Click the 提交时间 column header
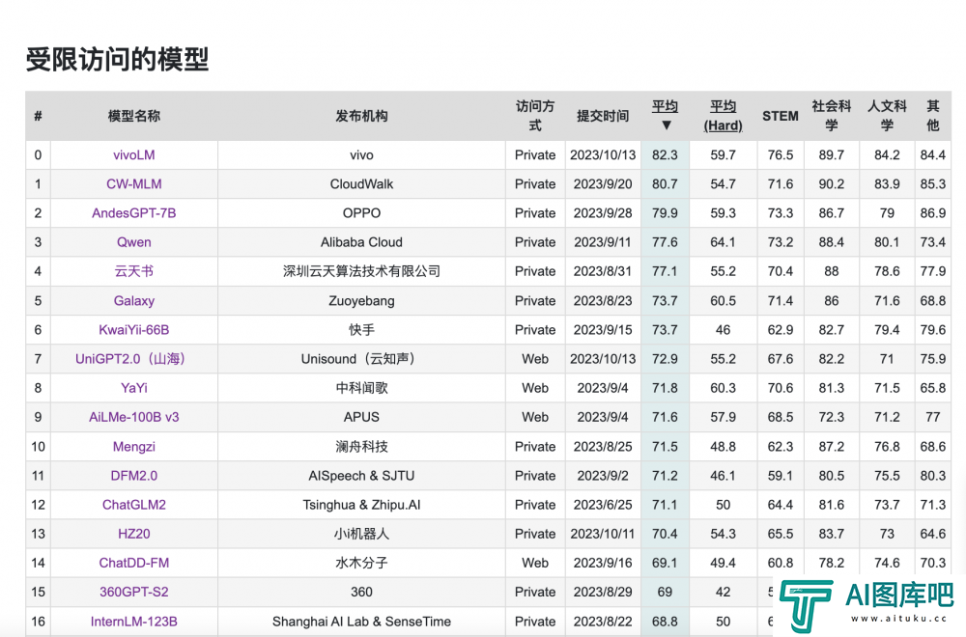Image resolution: width=966 pixels, height=637 pixels. (603, 116)
